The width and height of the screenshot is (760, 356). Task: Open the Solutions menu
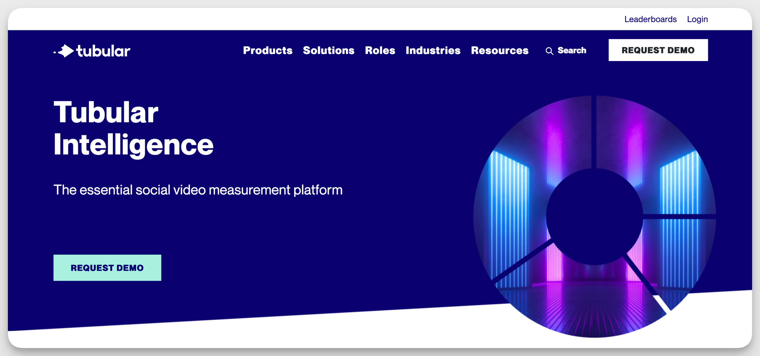329,50
